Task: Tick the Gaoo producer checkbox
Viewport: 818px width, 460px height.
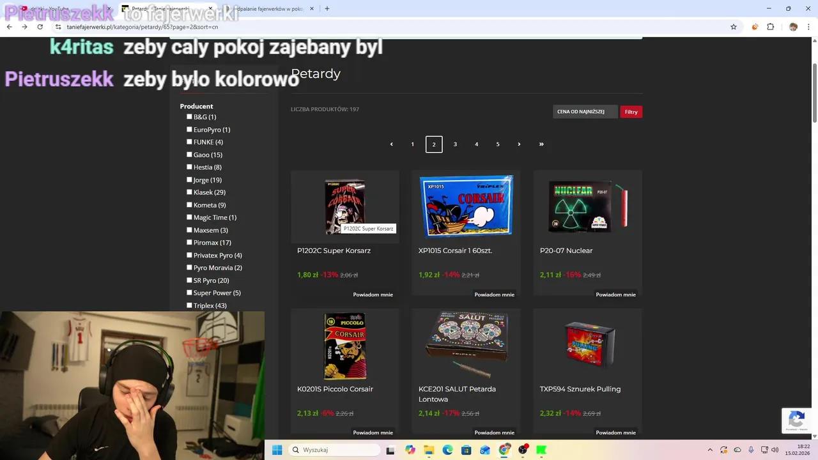Action: [x=189, y=155]
